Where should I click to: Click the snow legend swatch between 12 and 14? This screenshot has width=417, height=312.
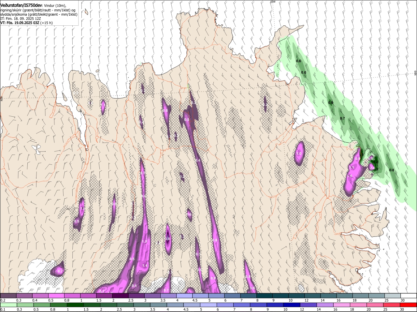click(x=312, y=296)
